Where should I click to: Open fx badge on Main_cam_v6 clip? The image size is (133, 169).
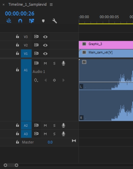84,52
